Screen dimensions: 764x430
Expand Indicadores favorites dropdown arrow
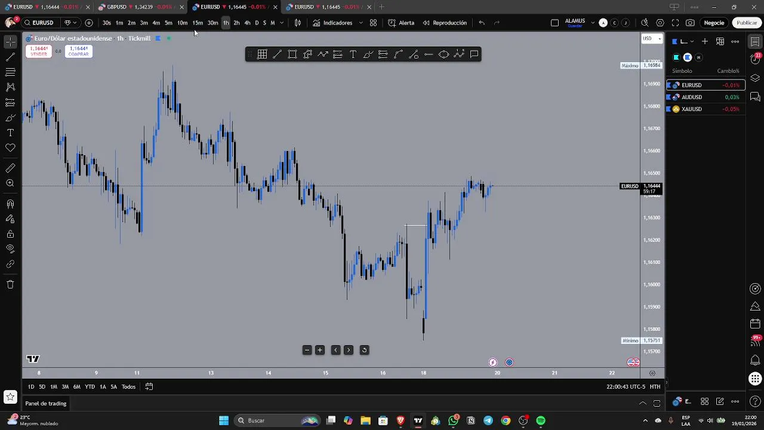(x=361, y=23)
